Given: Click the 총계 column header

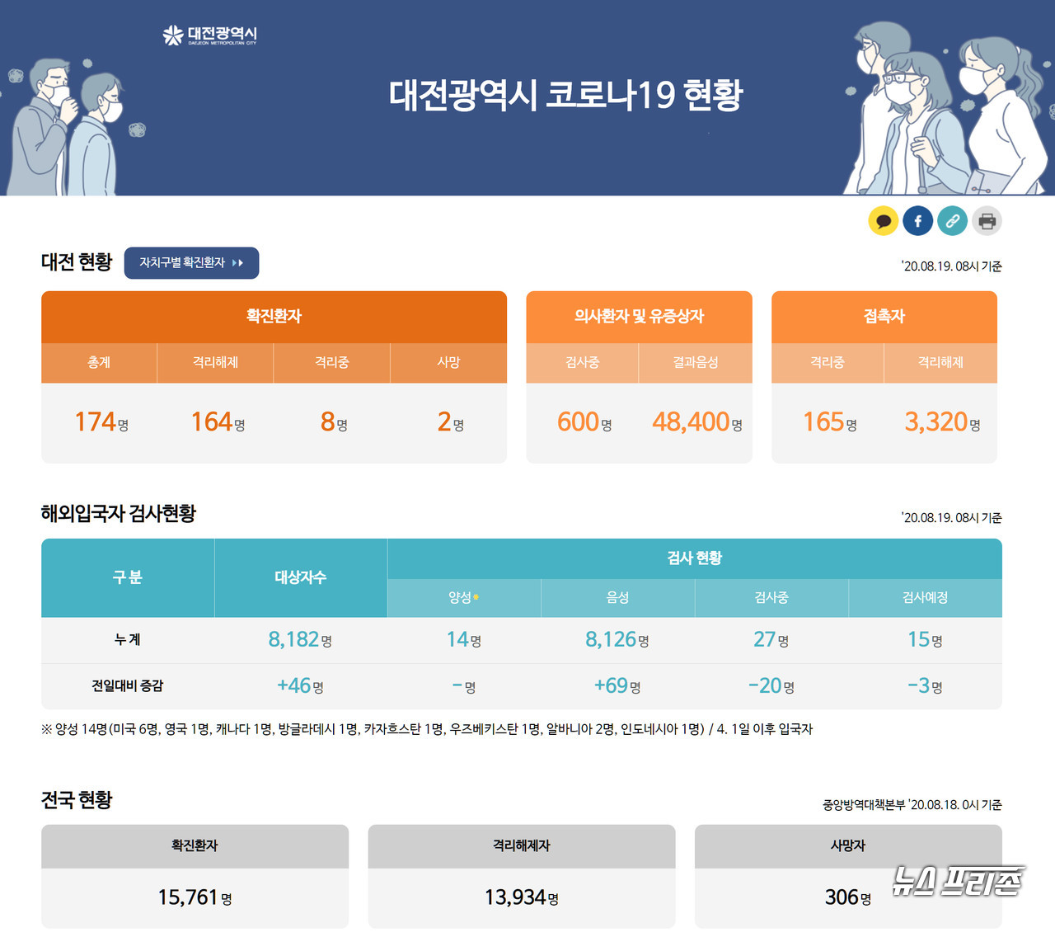Looking at the screenshot, I should pos(99,363).
